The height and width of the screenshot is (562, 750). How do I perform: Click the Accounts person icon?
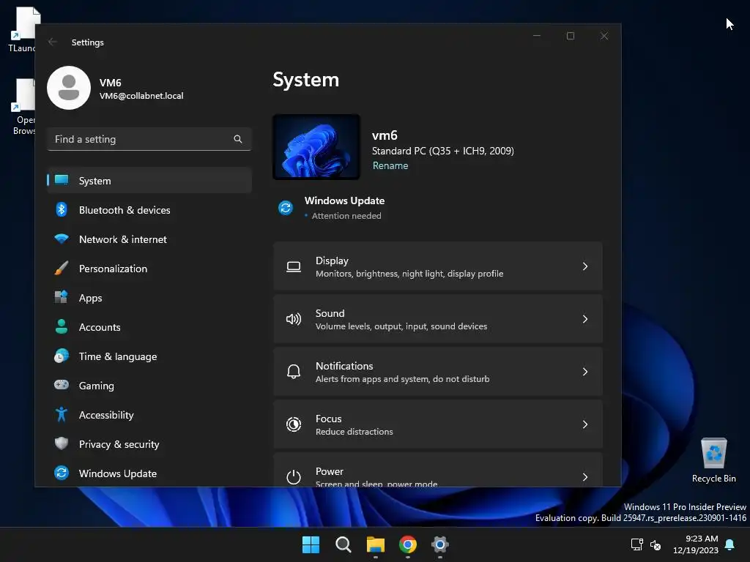[62, 326]
